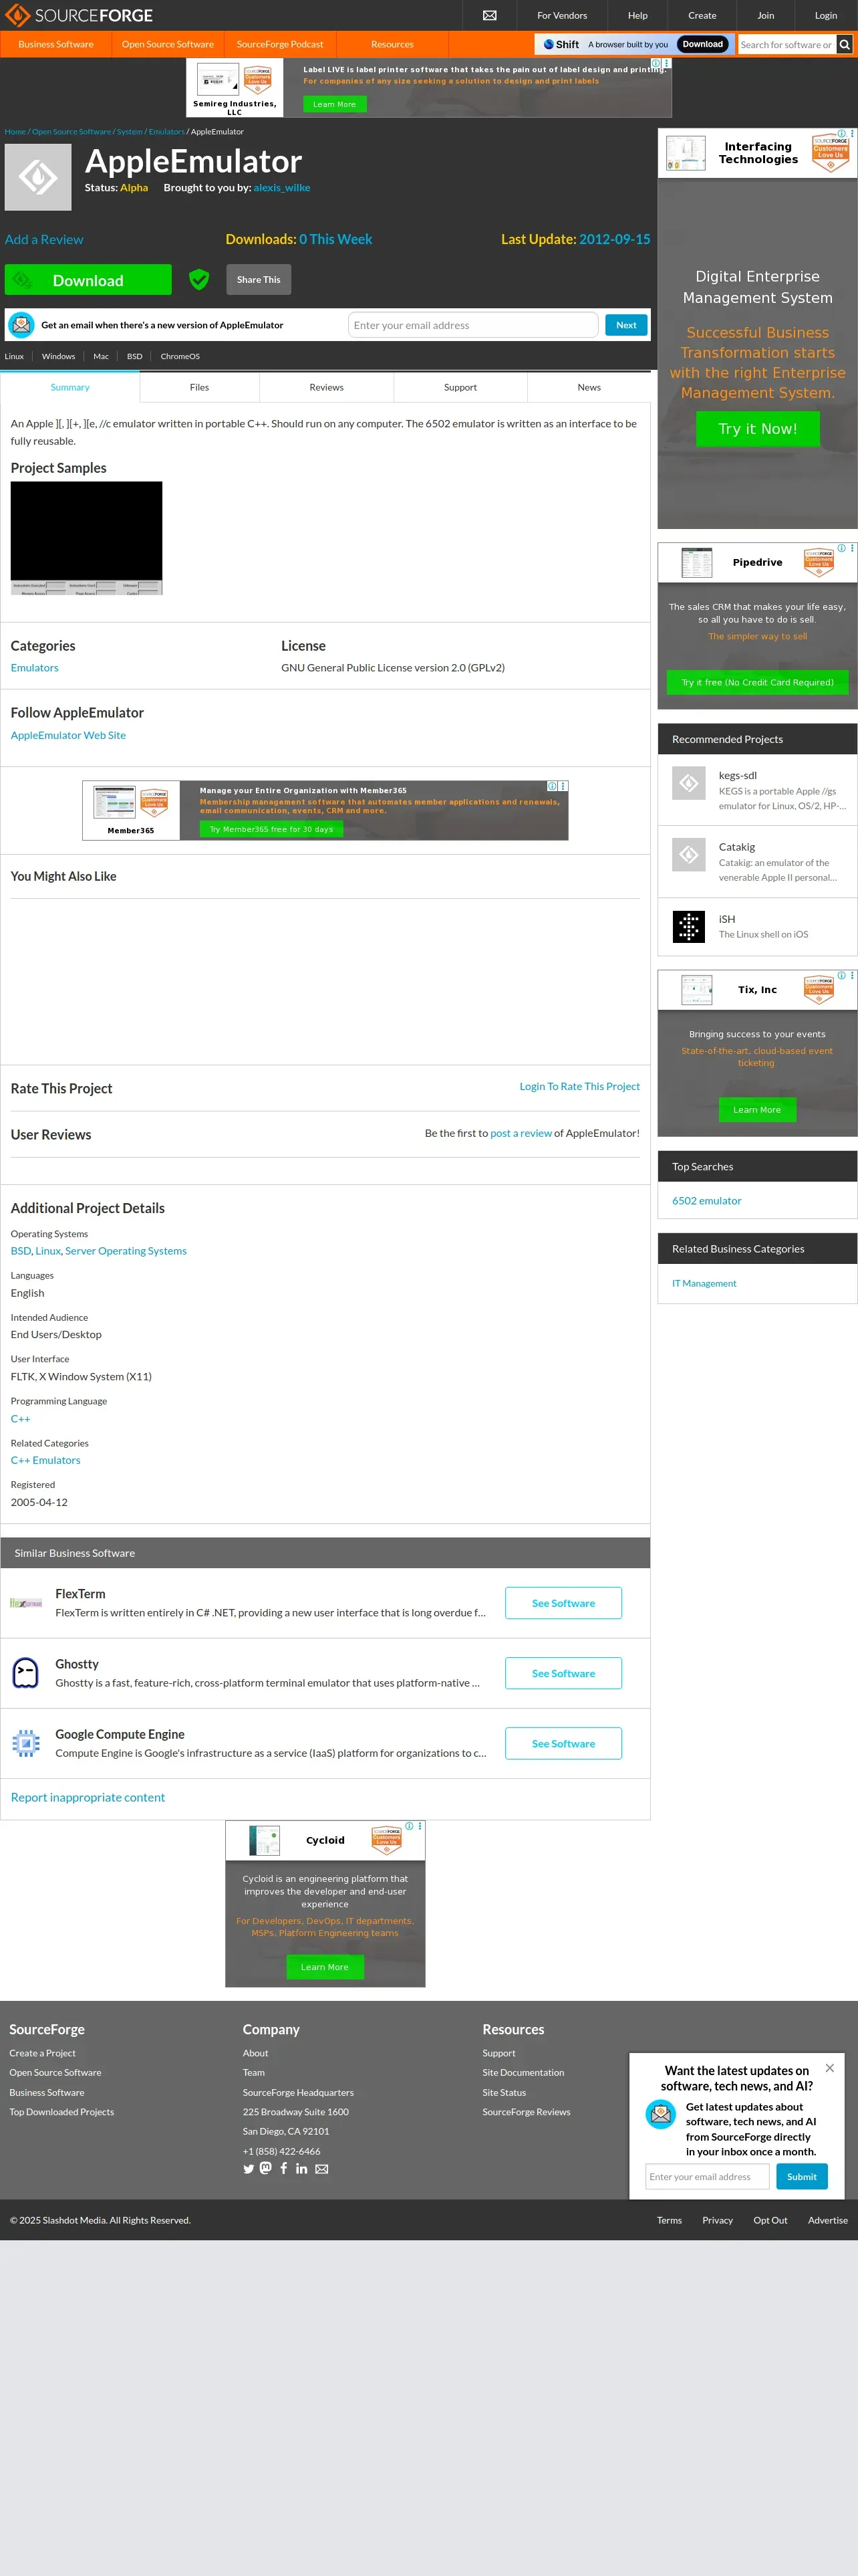Close the newsletter popup

(829, 2068)
